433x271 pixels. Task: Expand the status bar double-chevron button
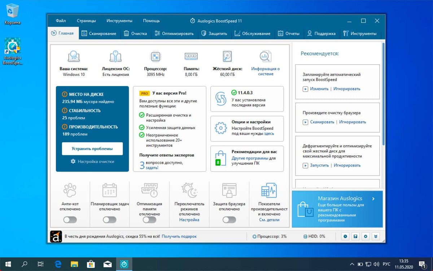pos(376,236)
